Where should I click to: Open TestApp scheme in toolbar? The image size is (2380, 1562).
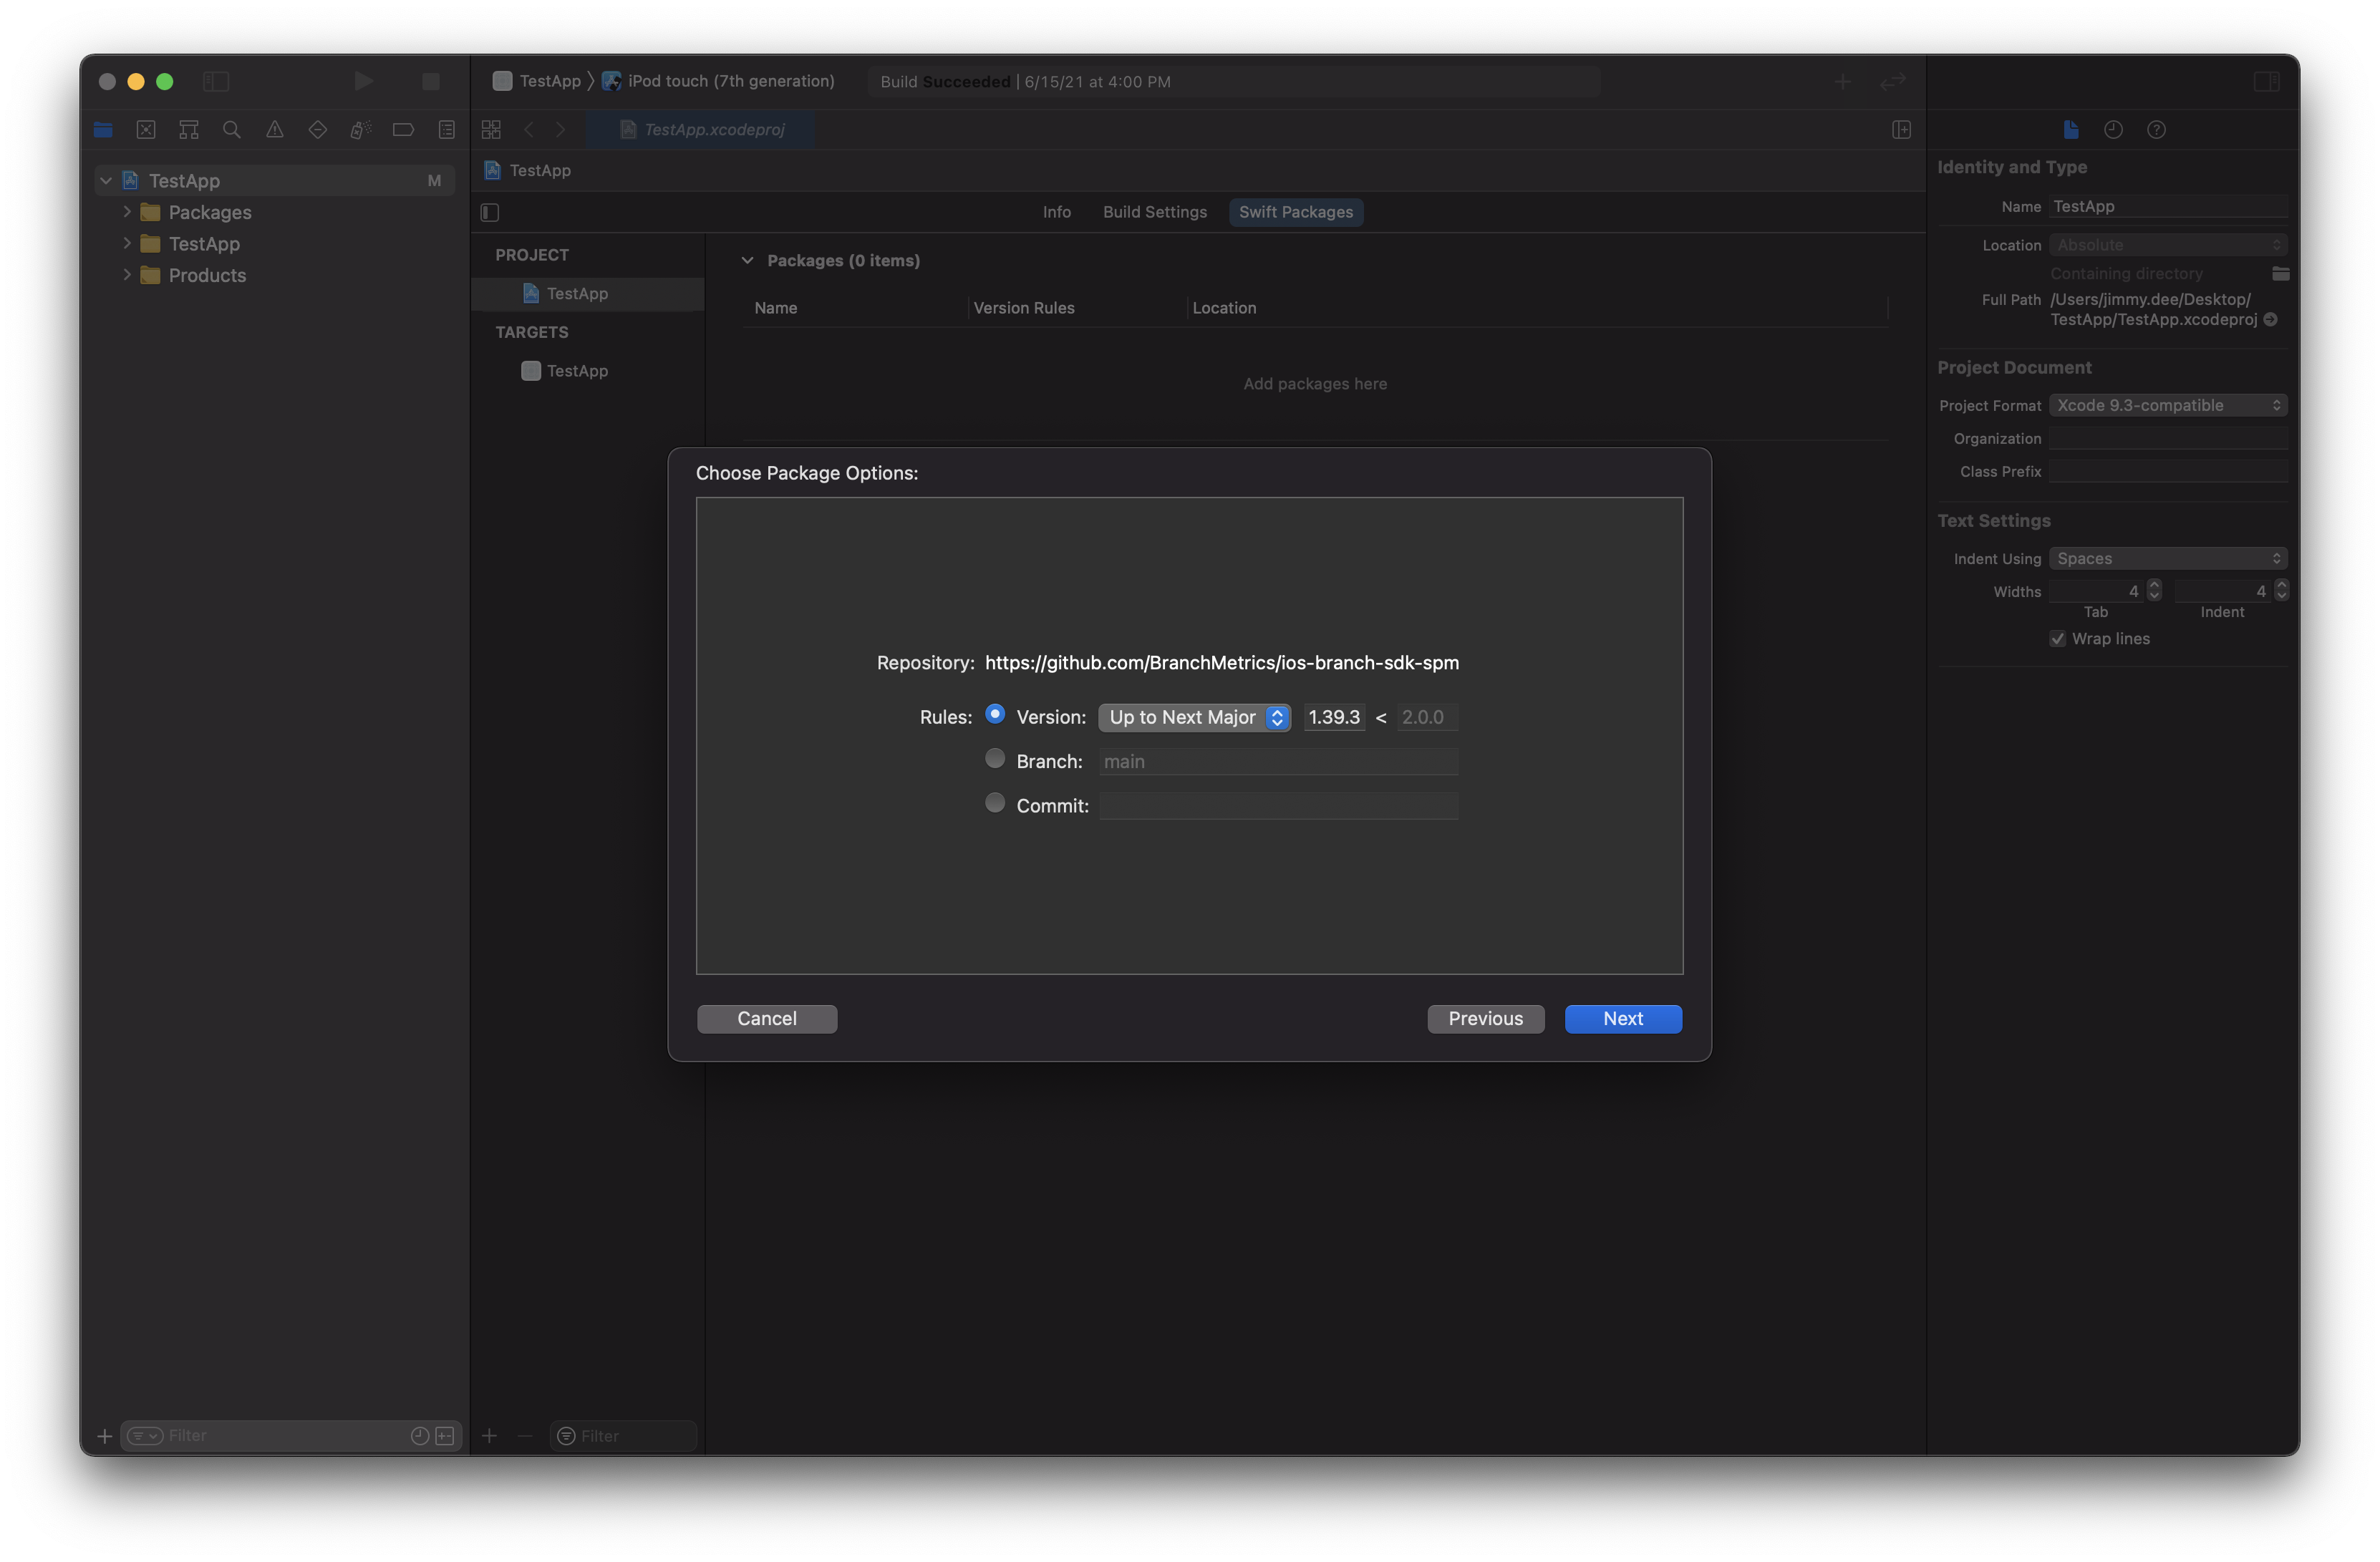tap(537, 81)
